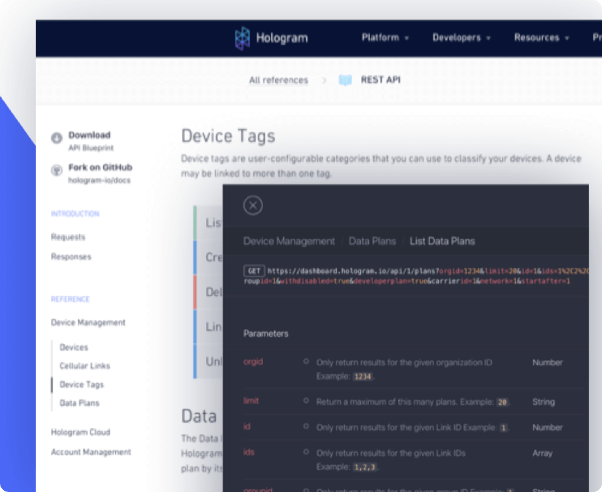Screen dimensions: 602x492
Task: Click the REST API book icon
Action: [x=345, y=80]
